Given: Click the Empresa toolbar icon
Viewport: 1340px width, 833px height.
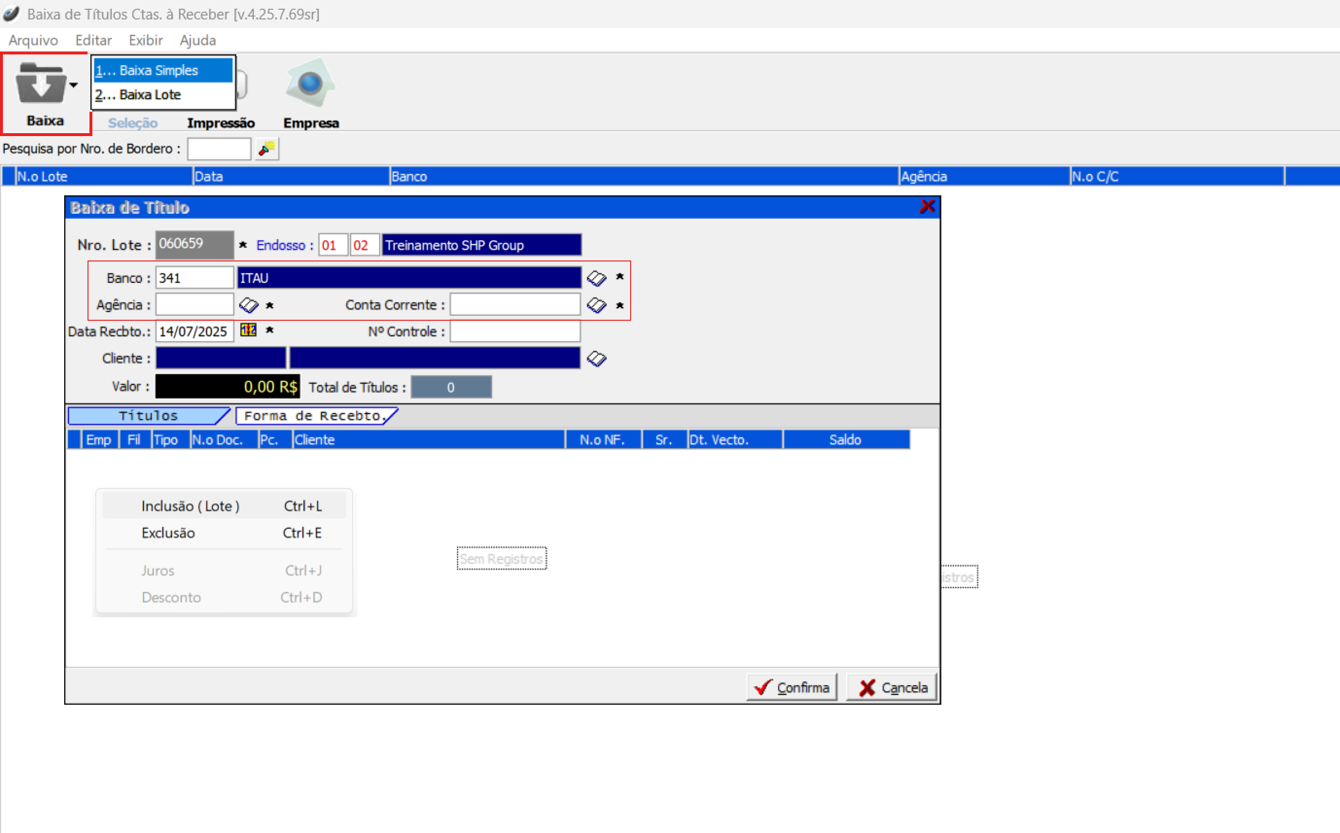Looking at the screenshot, I should (310, 84).
